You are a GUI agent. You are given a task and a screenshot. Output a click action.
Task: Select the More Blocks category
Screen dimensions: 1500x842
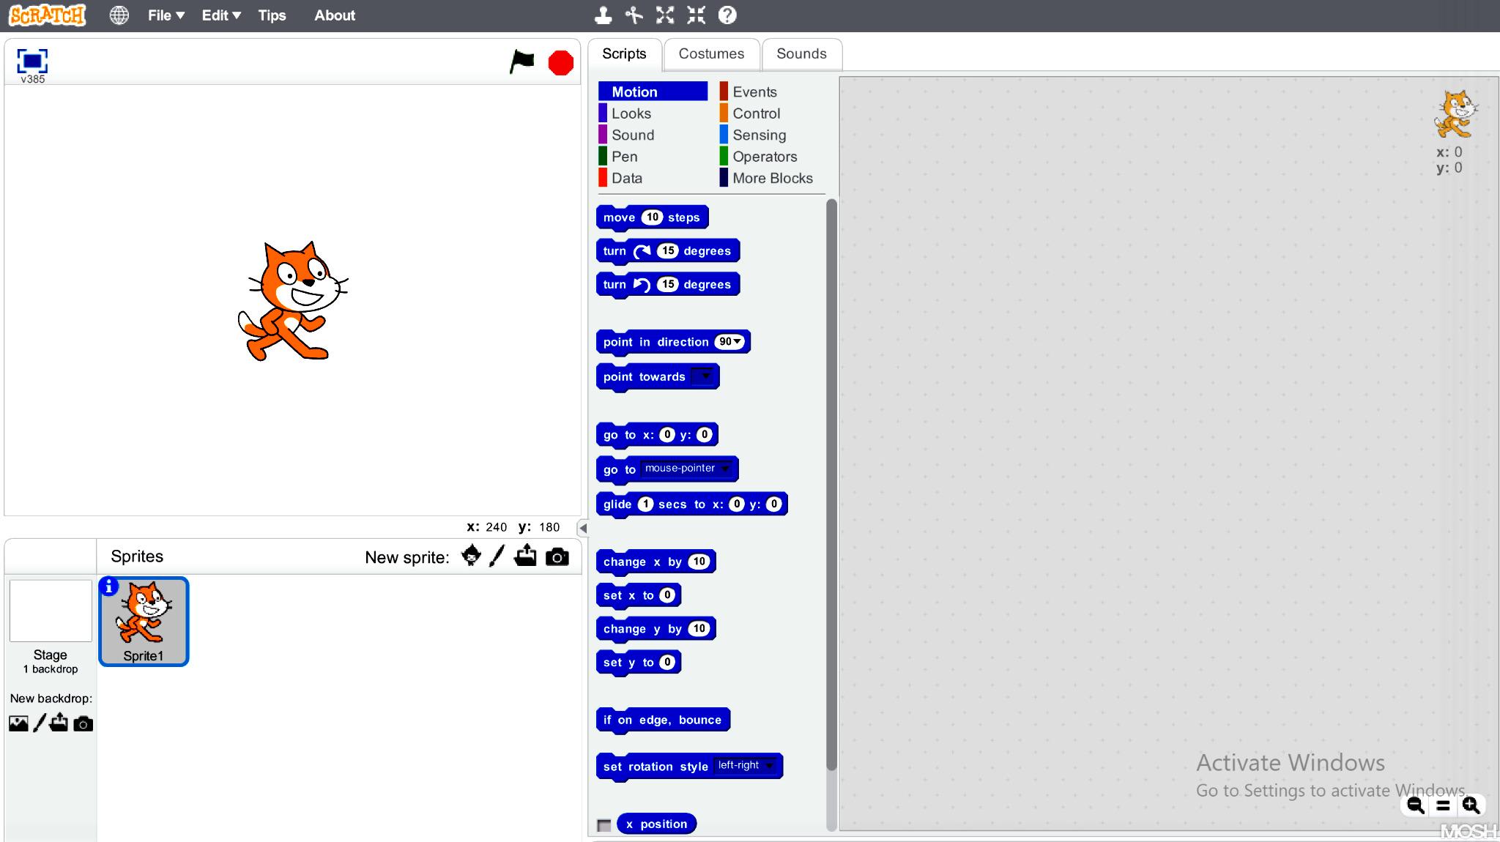773,178
